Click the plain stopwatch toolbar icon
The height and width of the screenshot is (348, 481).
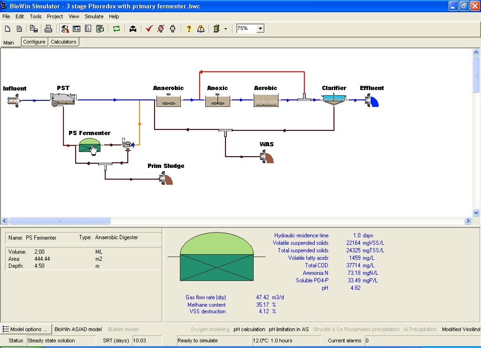click(x=173, y=29)
